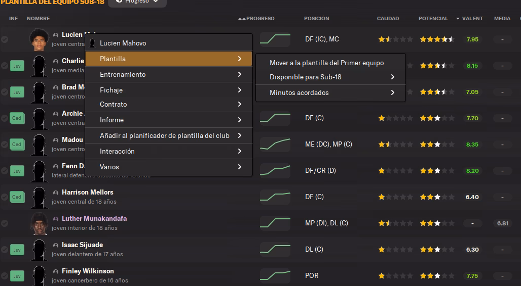Toggle selection tick for Harrison Mellors row

tap(5, 197)
